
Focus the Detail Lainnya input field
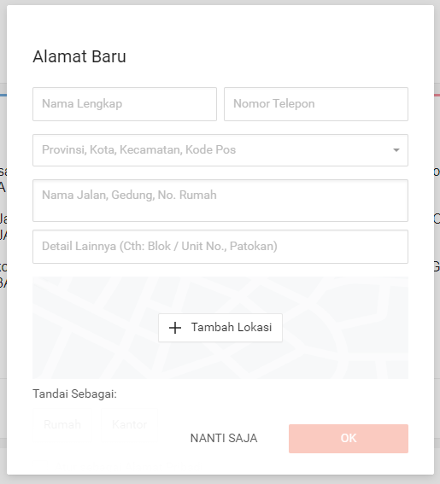(x=220, y=247)
